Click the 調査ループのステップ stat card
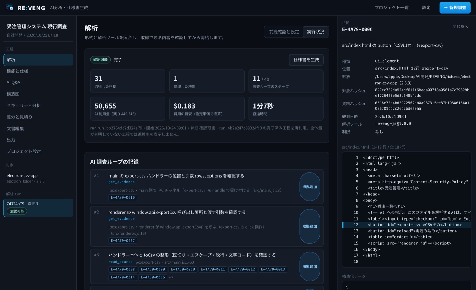 point(286,81)
